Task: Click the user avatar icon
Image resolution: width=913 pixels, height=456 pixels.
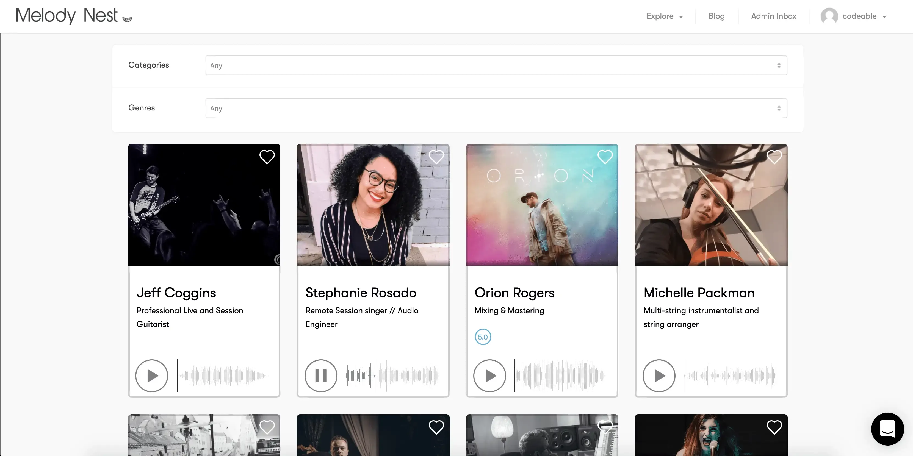Action: tap(829, 16)
